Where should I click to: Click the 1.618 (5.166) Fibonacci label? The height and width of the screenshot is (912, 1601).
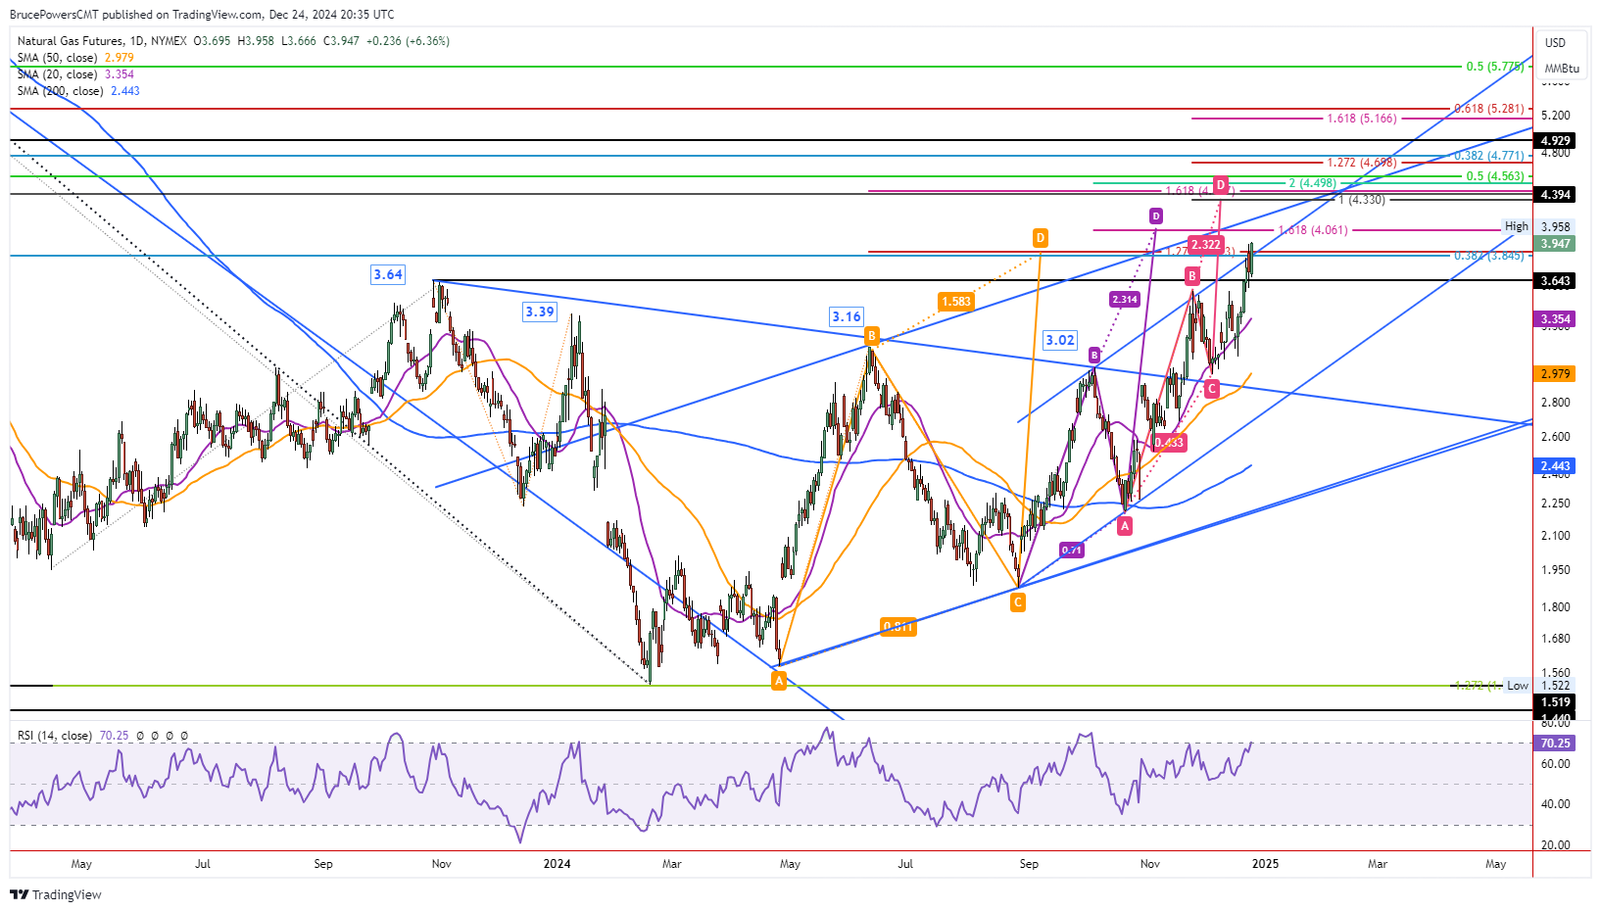pyautogui.click(x=1362, y=119)
